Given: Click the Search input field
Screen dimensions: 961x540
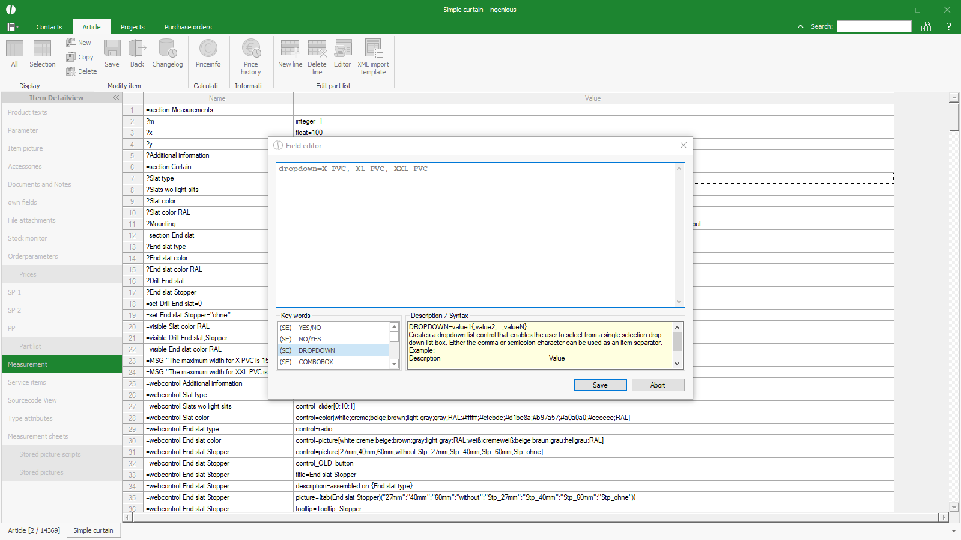Looking at the screenshot, I should pos(874,26).
